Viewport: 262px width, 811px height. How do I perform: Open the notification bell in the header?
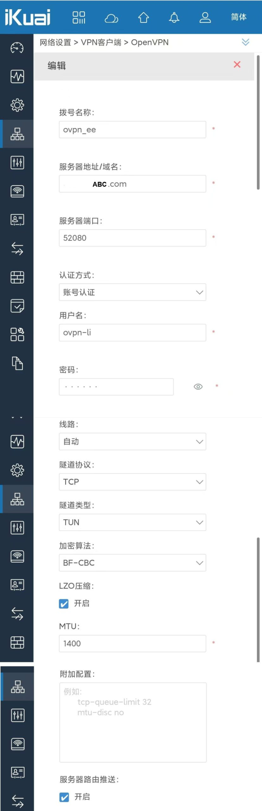click(174, 17)
